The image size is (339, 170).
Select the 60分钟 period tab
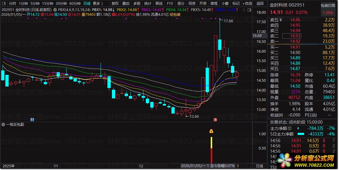[x=75, y=4]
